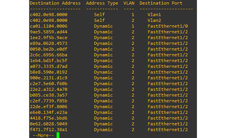The height and width of the screenshot is (138, 226).
Task: Click MAC address f471.7f12.38a1 in last row
Action: [x=49, y=130]
